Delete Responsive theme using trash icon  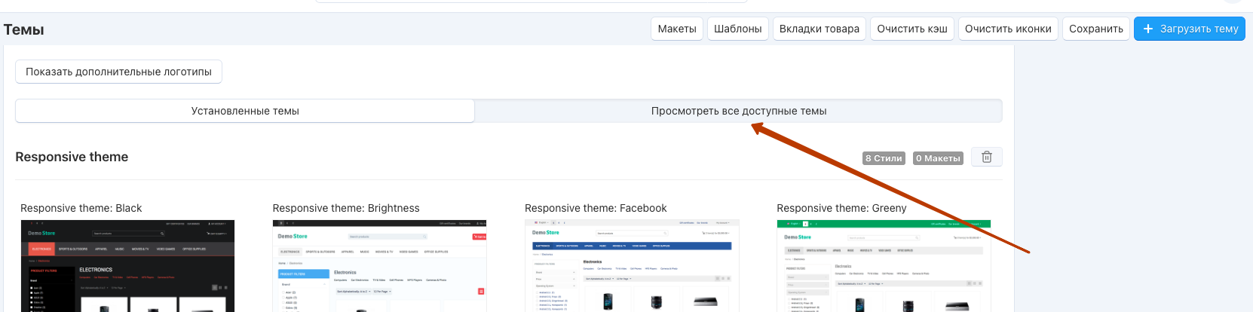986,158
